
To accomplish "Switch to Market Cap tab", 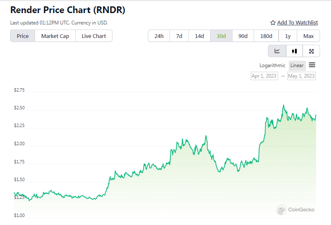I will pos(55,36).
